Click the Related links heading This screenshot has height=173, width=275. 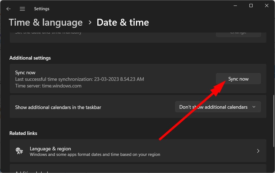pos(23,133)
